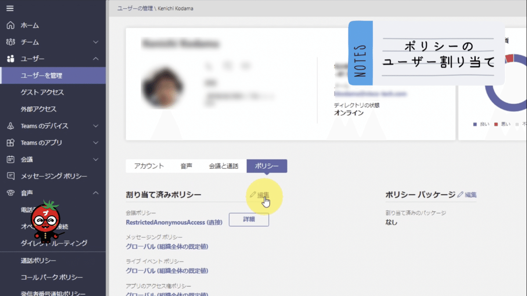Expand the Teams のデバイス chevron
This screenshot has width=527, height=296.
pos(96,126)
